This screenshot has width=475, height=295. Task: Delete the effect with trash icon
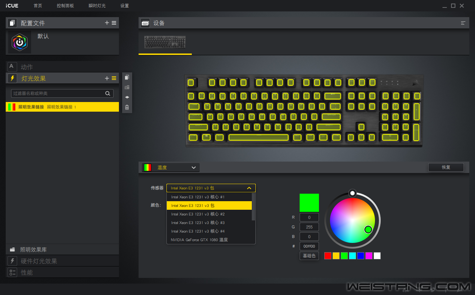coord(127,107)
